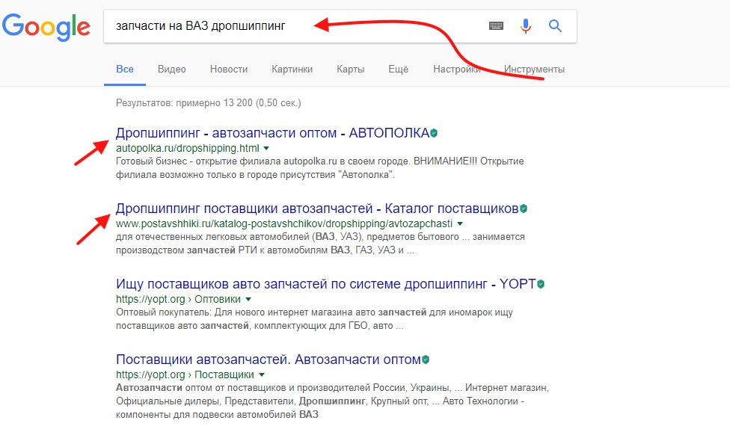The height and width of the screenshot is (435, 730).
Task: Expand dropdown arrow next to autopolka.ru URL
Action: (x=266, y=149)
